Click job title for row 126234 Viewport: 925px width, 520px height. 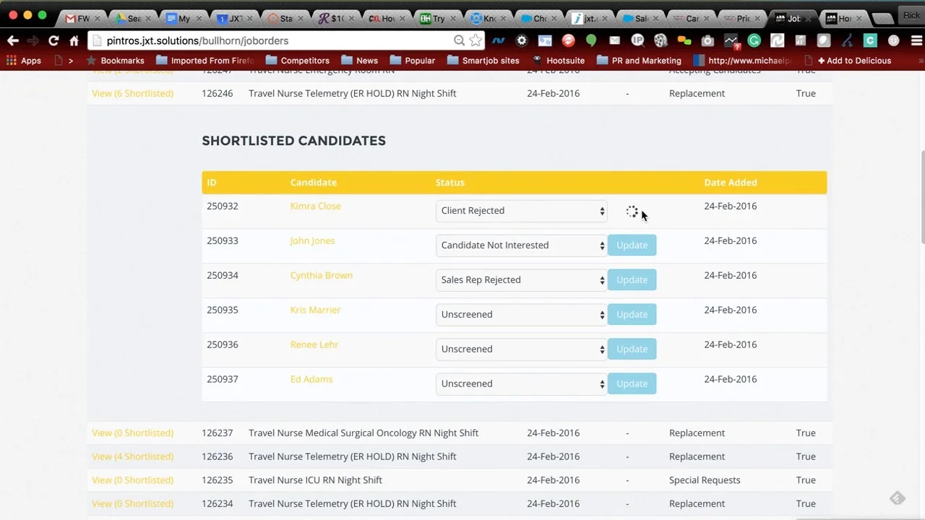352,504
